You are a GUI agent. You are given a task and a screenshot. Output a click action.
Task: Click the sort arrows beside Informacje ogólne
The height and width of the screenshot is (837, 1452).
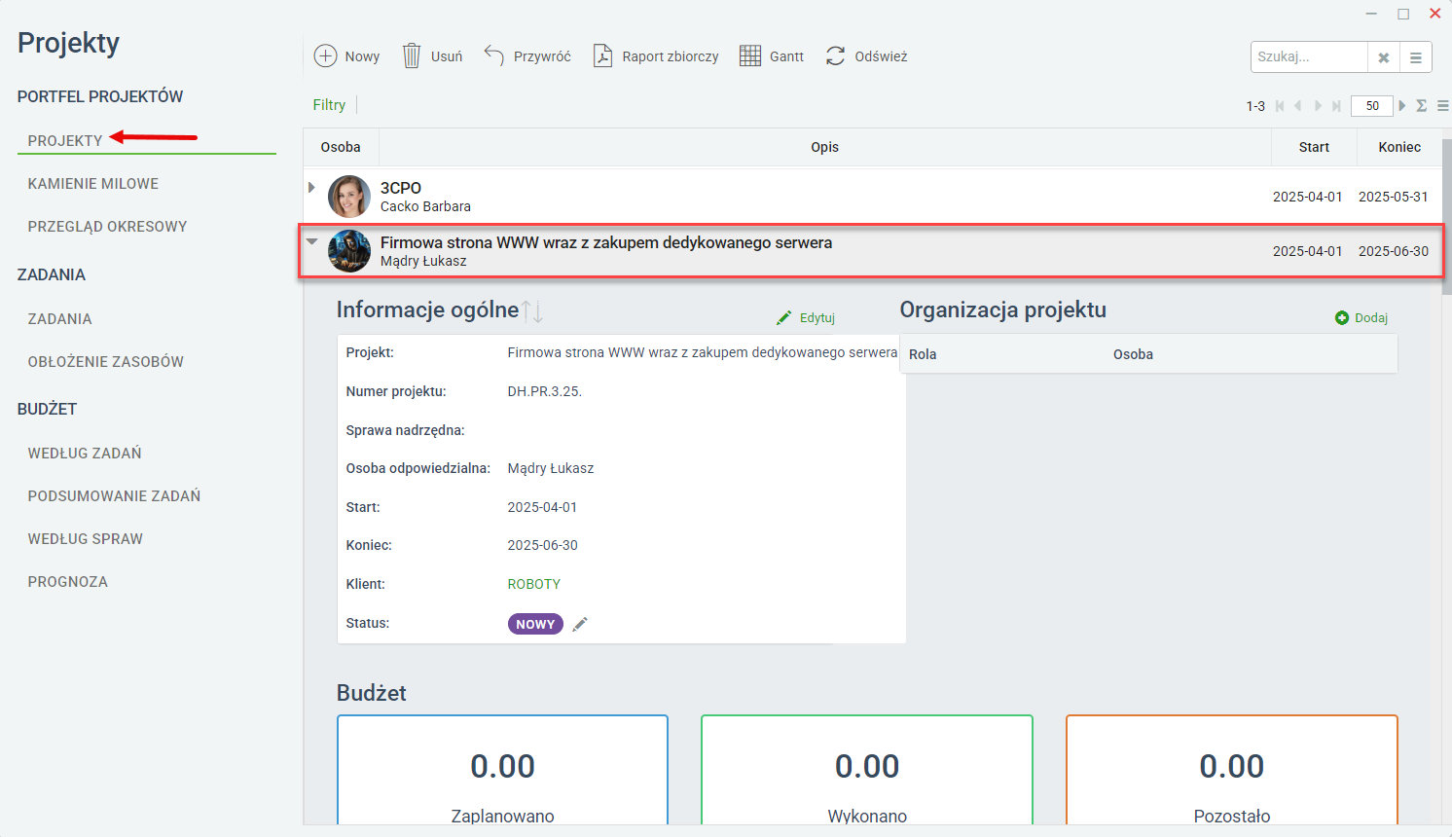pyautogui.click(x=532, y=311)
